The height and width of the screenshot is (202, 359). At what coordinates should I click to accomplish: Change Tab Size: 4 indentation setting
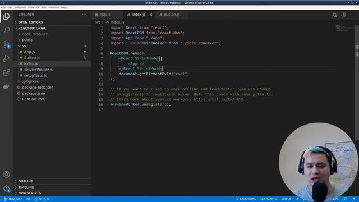[269, 199]
